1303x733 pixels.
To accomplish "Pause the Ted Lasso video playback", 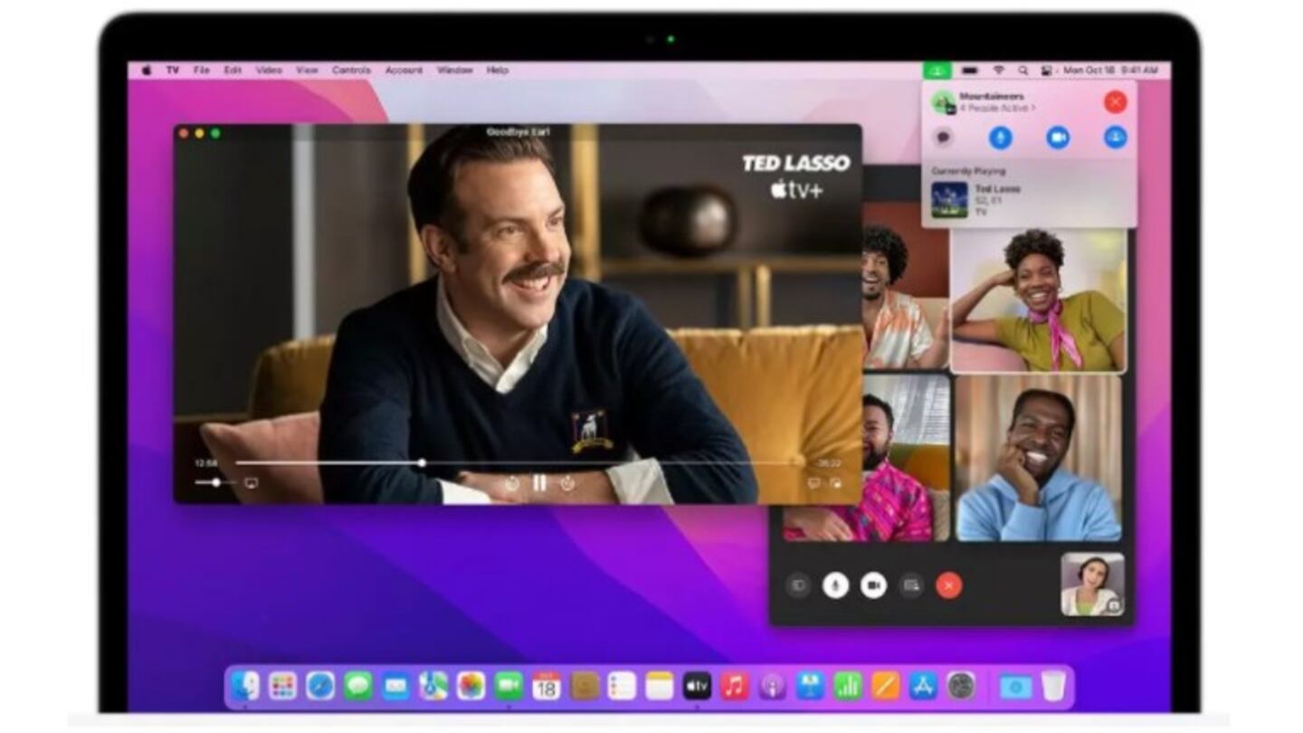I will (539, 483).
